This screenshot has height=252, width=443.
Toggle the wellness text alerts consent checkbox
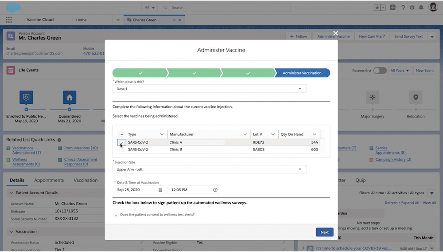coord(116,215)
